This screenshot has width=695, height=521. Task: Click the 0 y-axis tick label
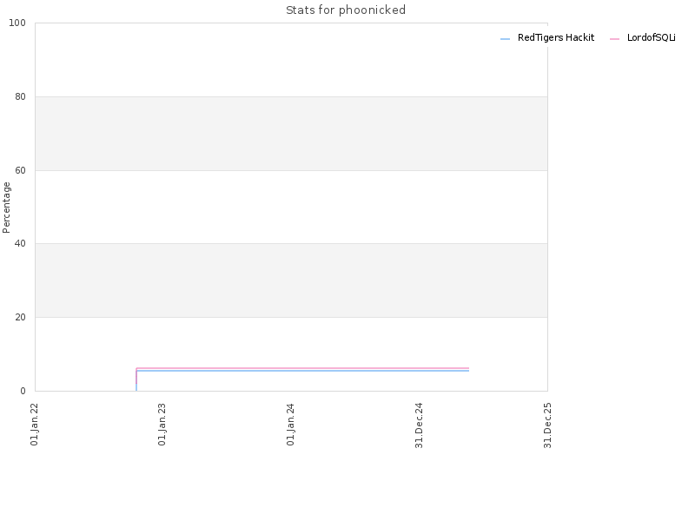point(23,392)
